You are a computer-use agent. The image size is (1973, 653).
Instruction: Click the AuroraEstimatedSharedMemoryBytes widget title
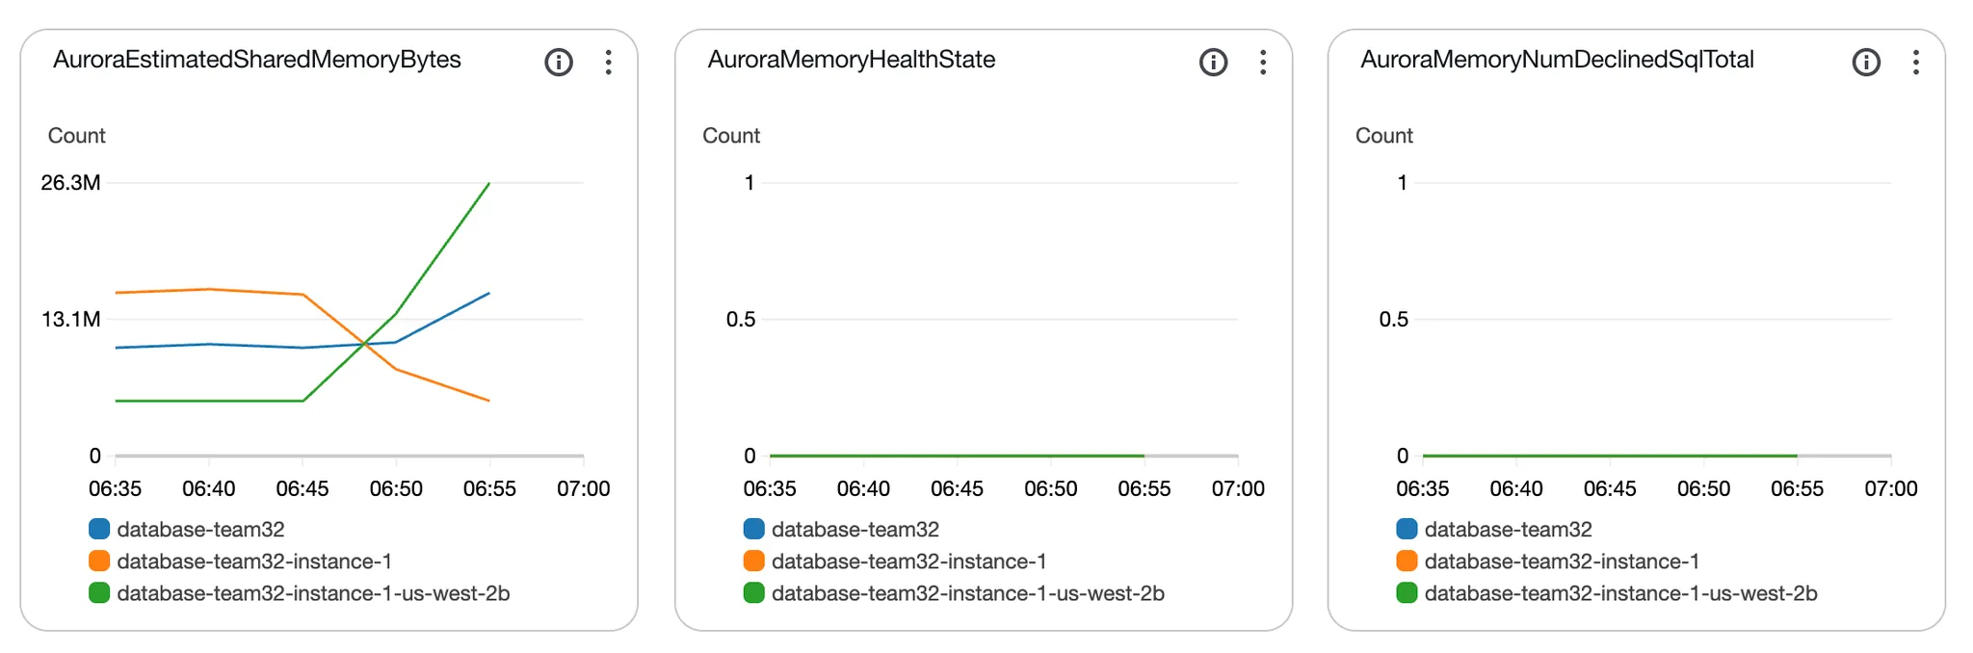(x=256, y=60)
